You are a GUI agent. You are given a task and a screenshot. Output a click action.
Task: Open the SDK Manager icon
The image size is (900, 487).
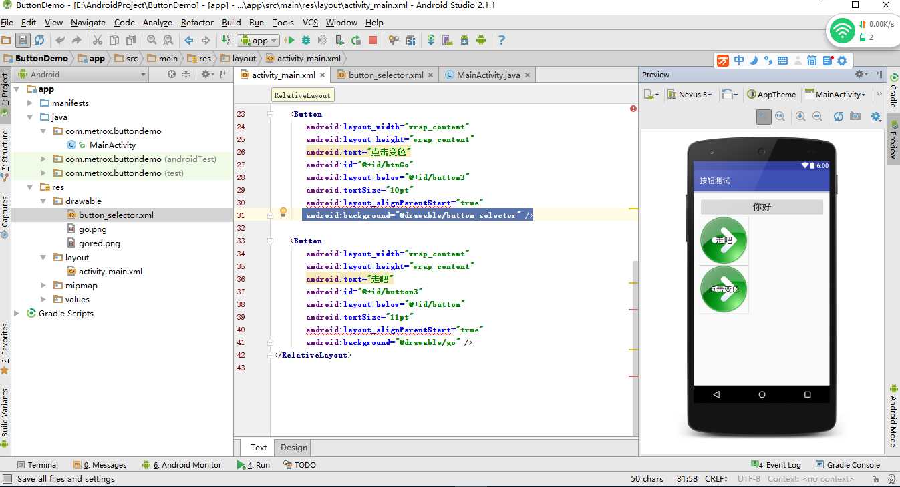click(x=464, y=40)
